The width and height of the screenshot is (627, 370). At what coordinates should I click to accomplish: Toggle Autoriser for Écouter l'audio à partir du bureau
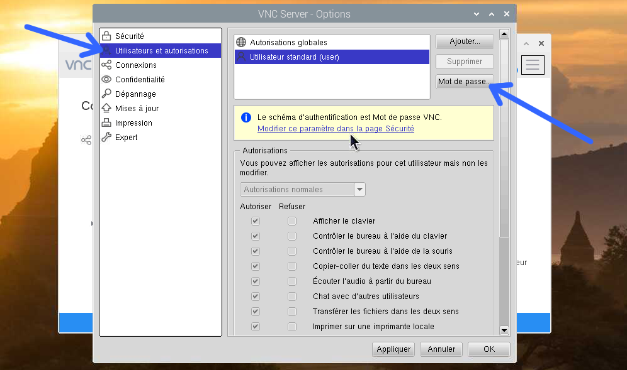pos(256,281)
